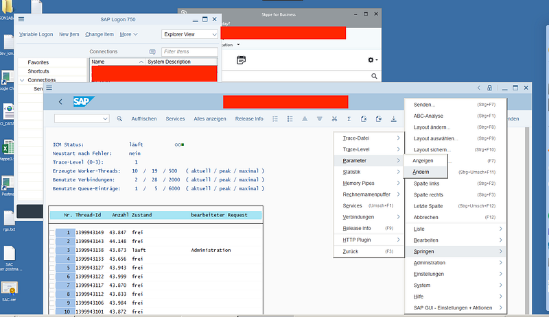
Task: Select Zurück in the Springen submenu
Action: 369,251
